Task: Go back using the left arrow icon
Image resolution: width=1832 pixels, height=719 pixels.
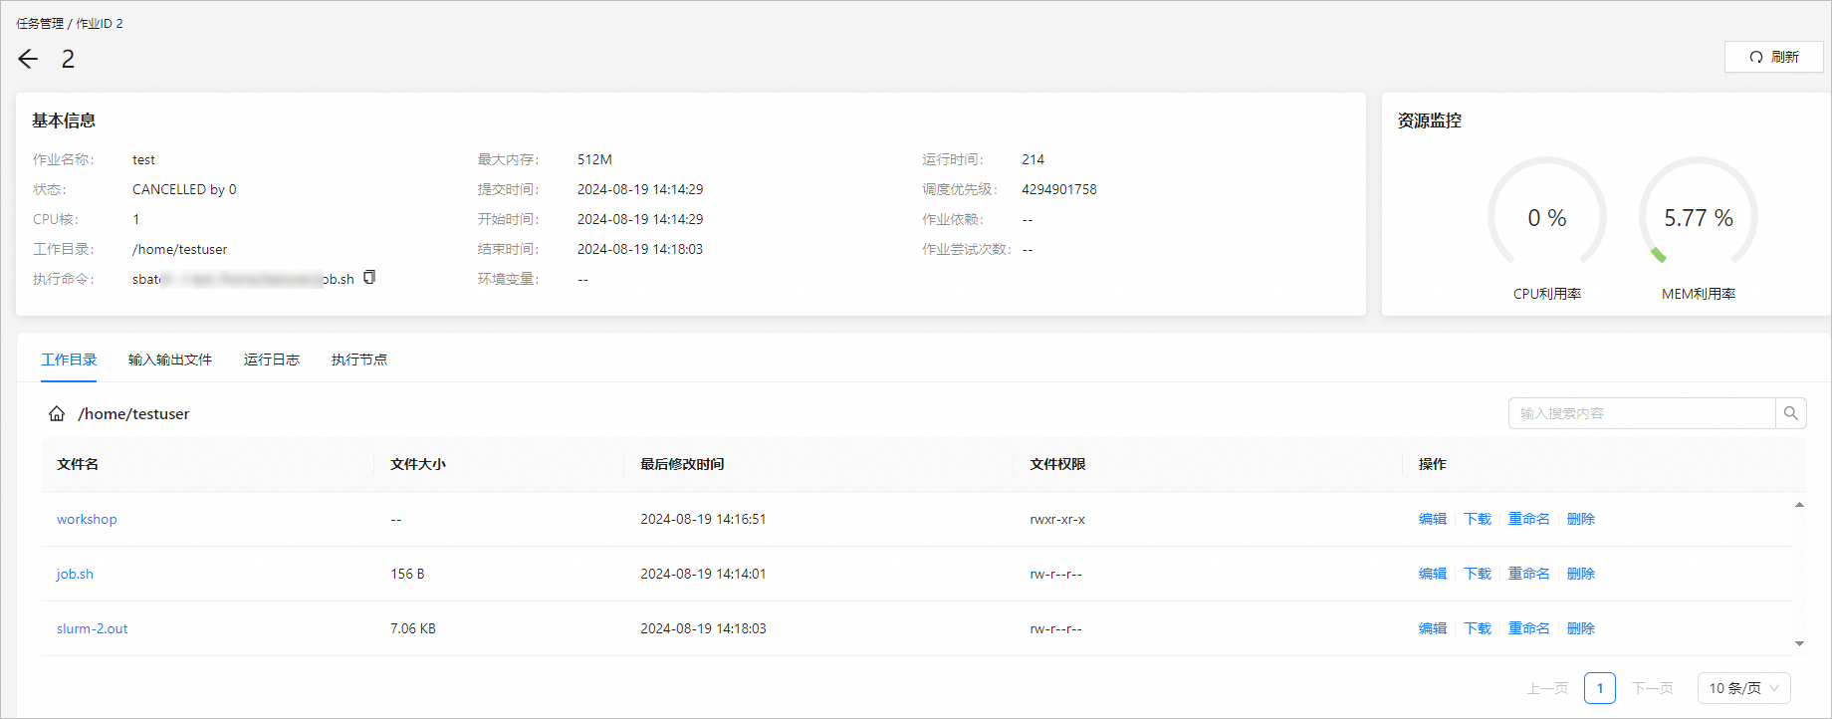Action: (28, 59)
